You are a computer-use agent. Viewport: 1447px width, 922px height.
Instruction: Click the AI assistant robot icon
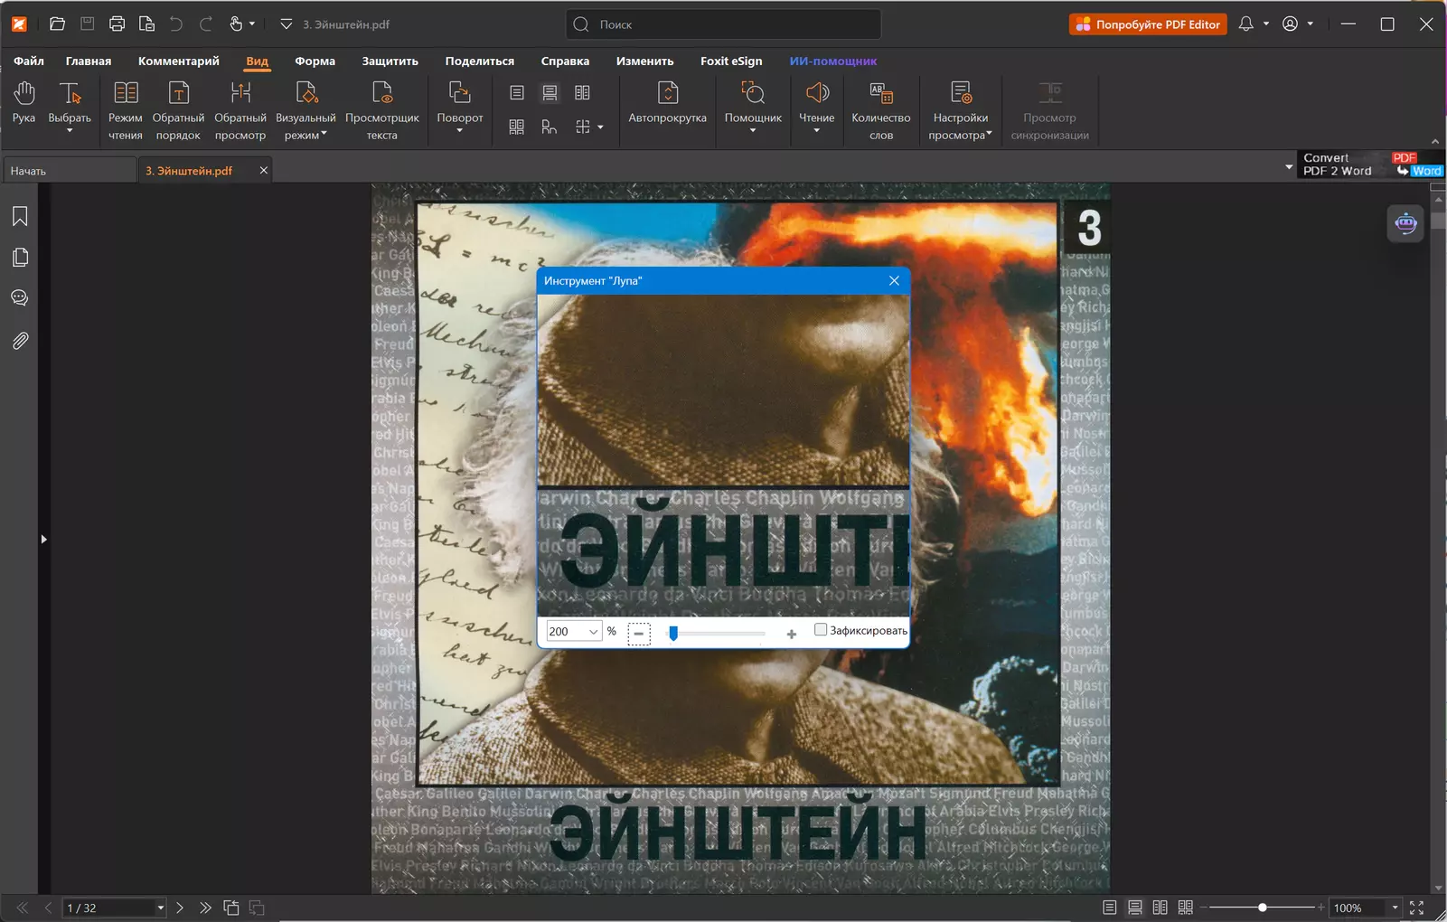[x=1405, y=223]
